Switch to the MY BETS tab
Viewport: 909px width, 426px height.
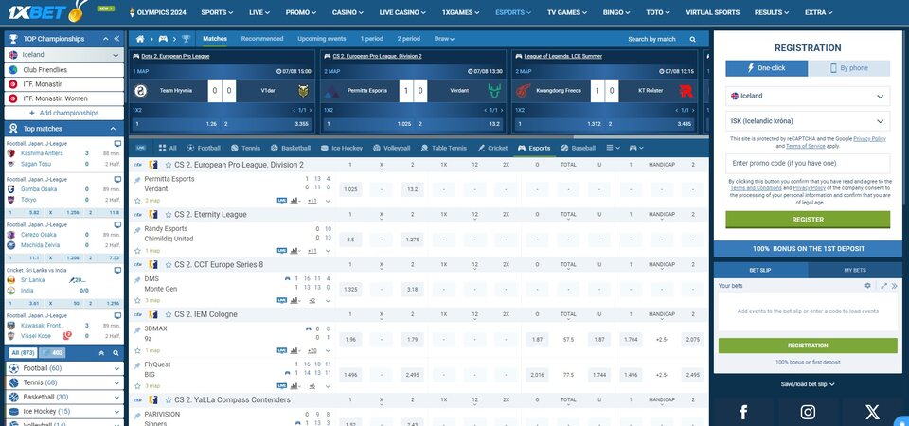(x=854, y=270)
